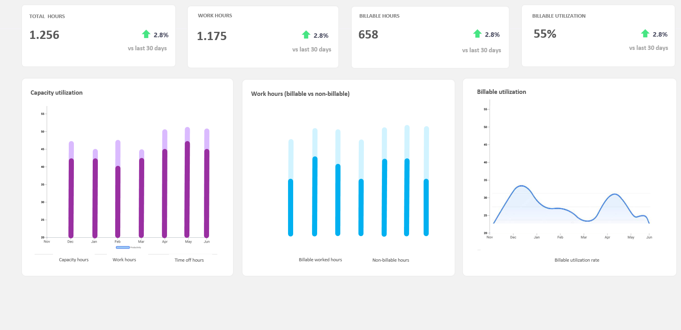Click the Mar axis label in Billable utilization chart
This screenshot has width=681, height=330.
pyautogui.click(x=584, y=237)
